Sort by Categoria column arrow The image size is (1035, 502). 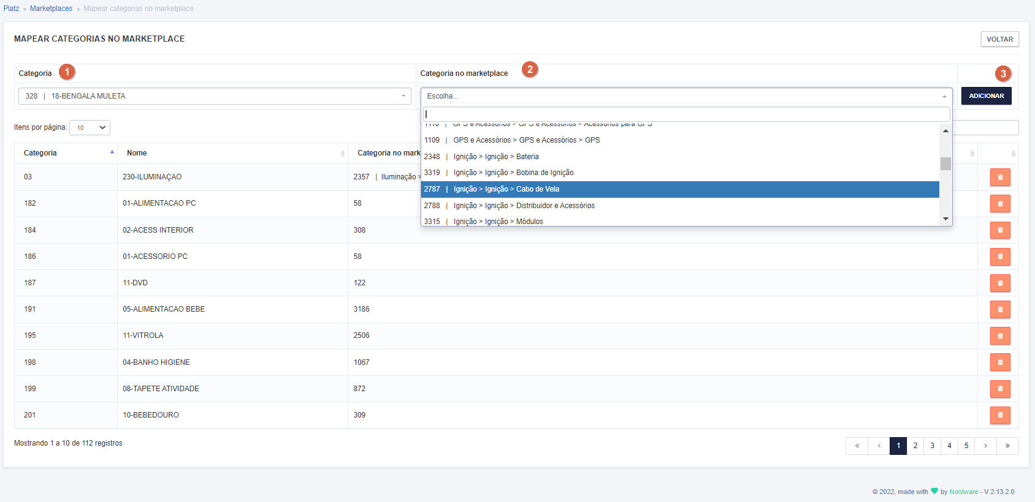[x=112, y=152]
